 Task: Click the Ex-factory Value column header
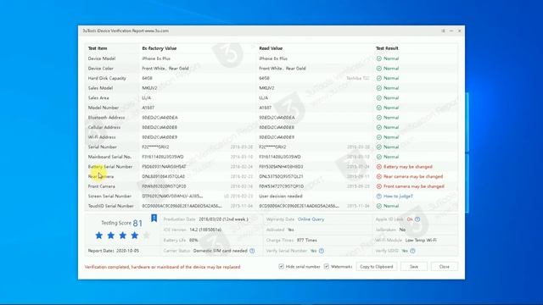160,48
